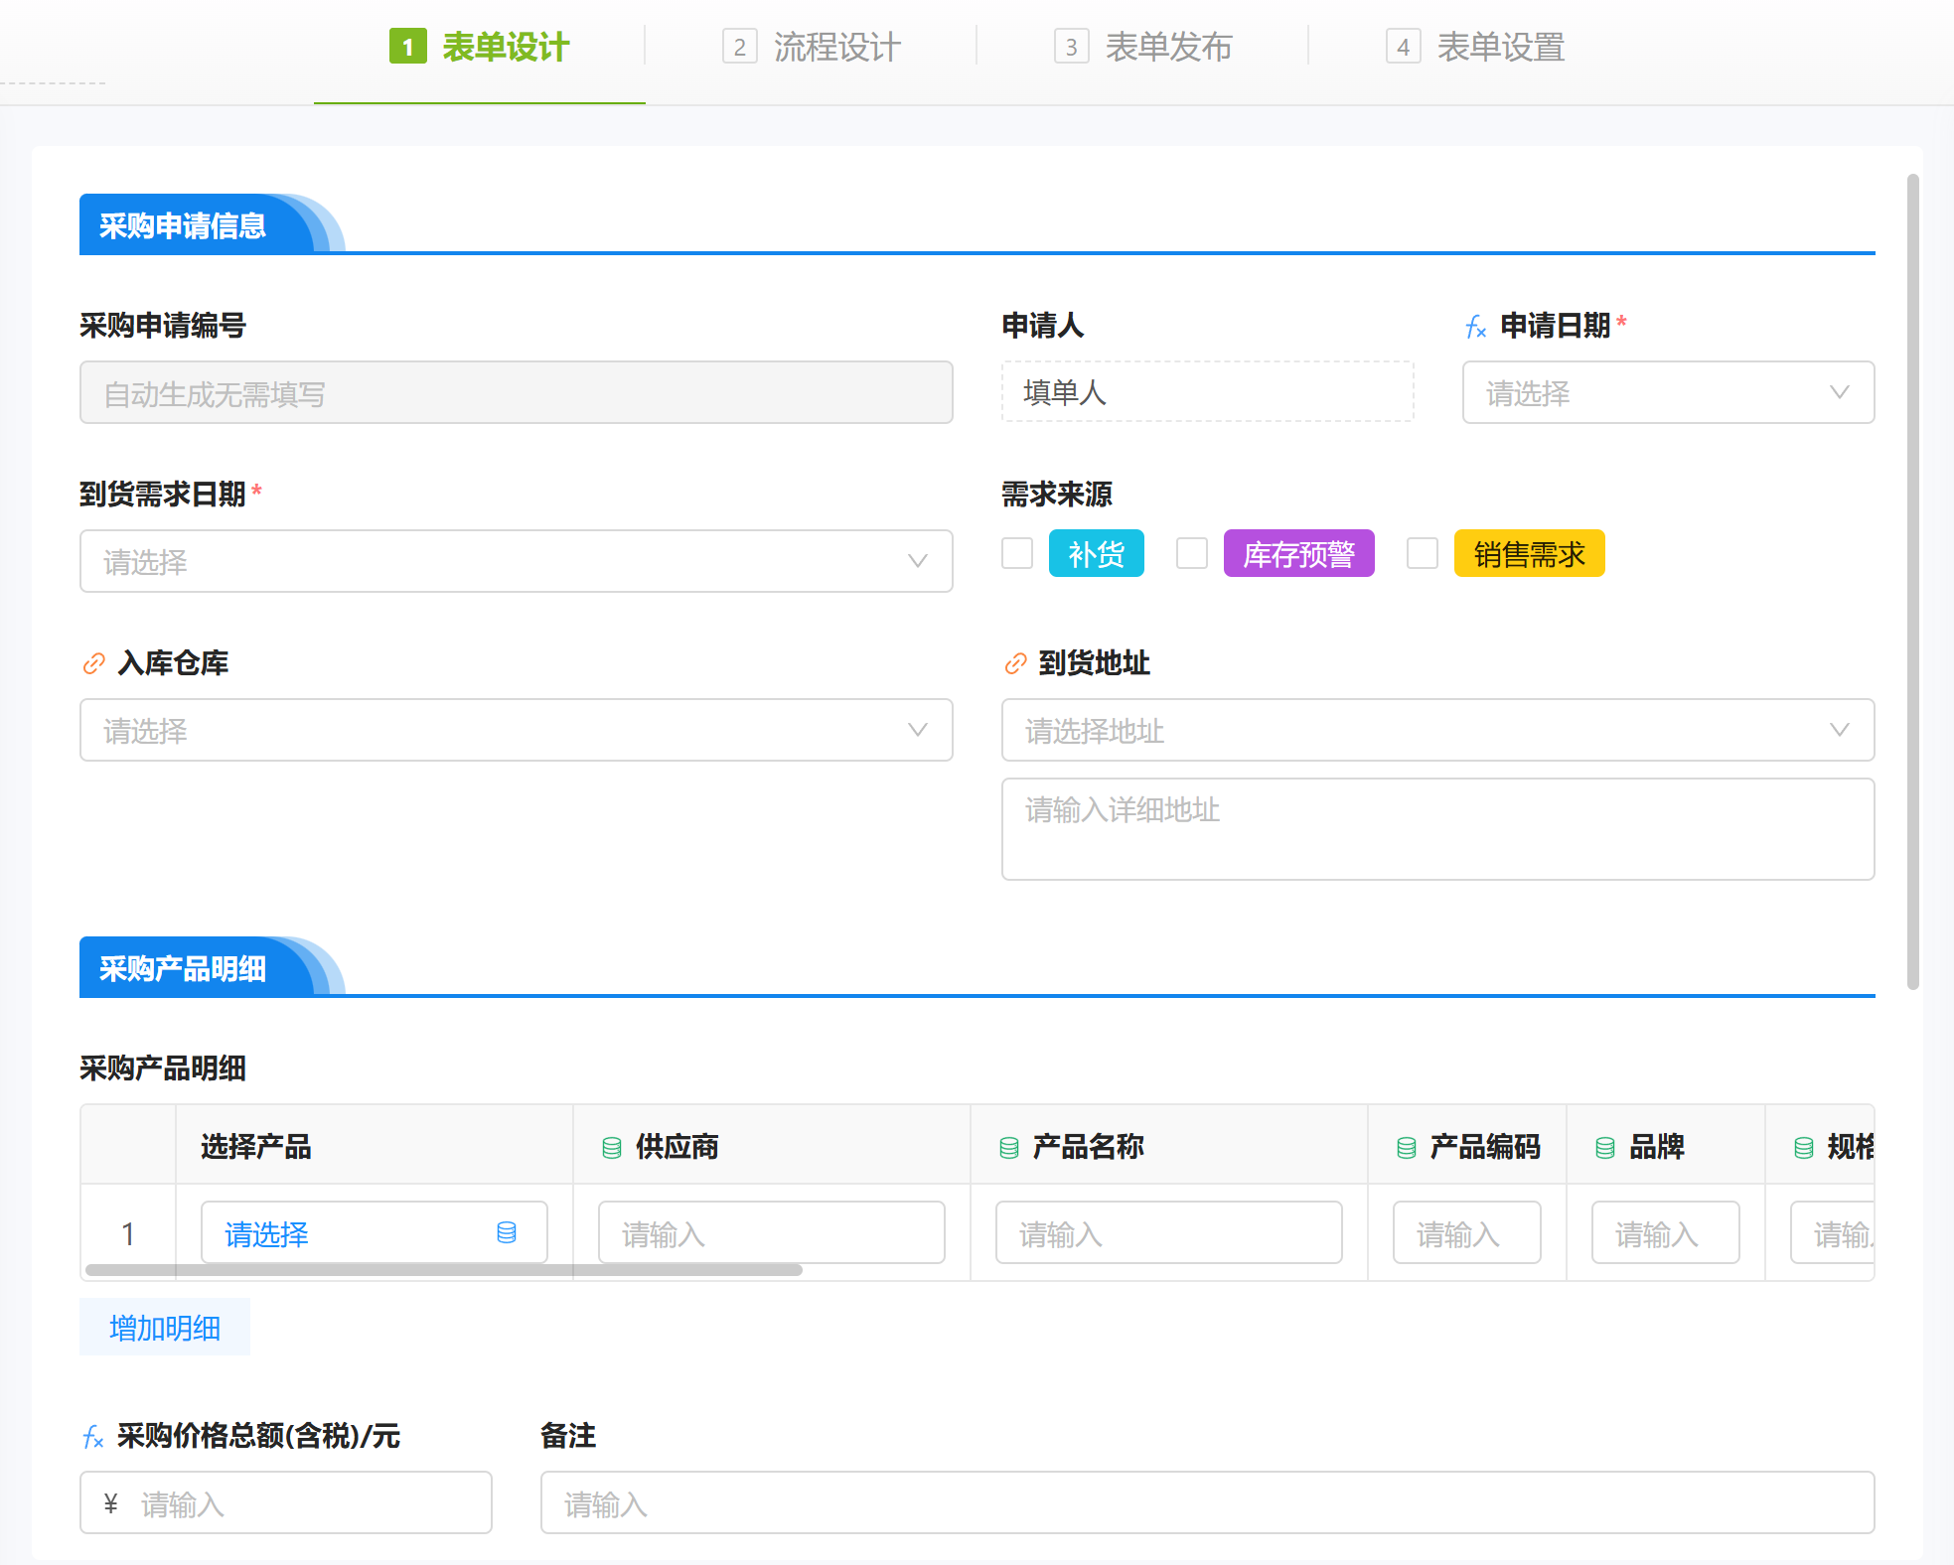Click the 备注 input field

(x=1207, y=1503)
